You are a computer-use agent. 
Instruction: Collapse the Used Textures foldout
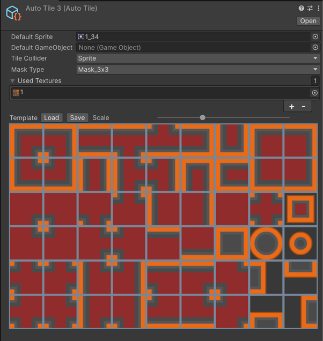pos(12,81)
